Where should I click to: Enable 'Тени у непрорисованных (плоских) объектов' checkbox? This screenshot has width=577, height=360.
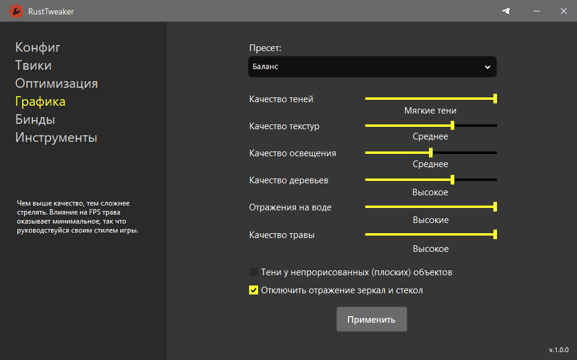coord(254,272)
